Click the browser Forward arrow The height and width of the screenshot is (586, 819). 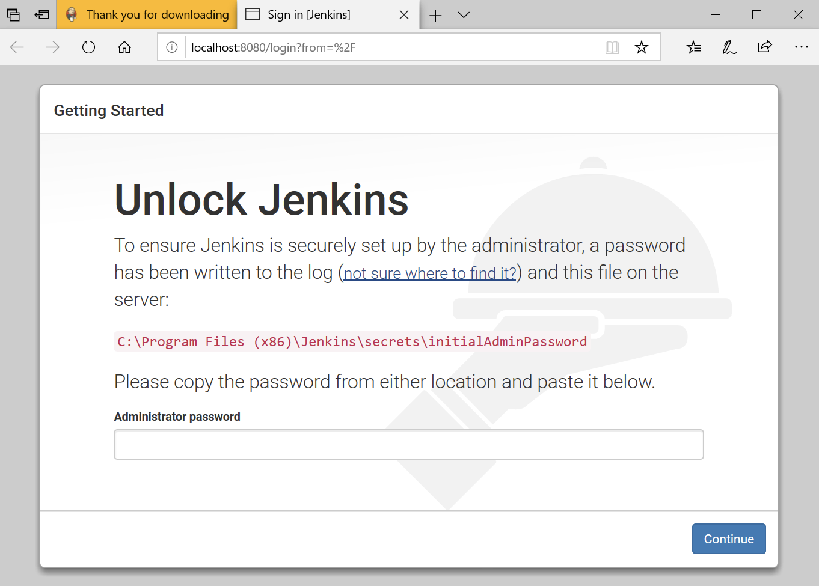click(53, 47)
